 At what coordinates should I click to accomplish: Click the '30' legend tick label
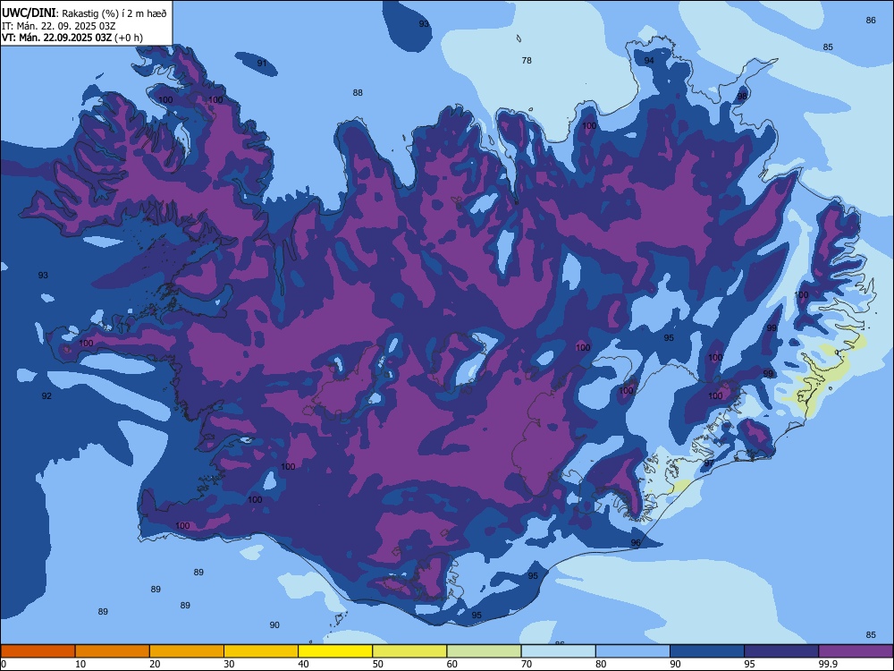[229, 664]
